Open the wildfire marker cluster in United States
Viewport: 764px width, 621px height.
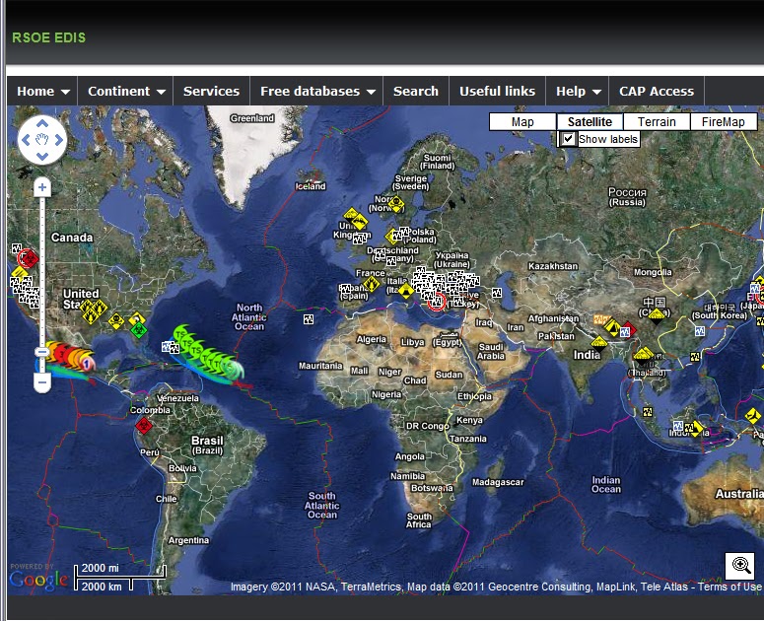coord(93,311)
